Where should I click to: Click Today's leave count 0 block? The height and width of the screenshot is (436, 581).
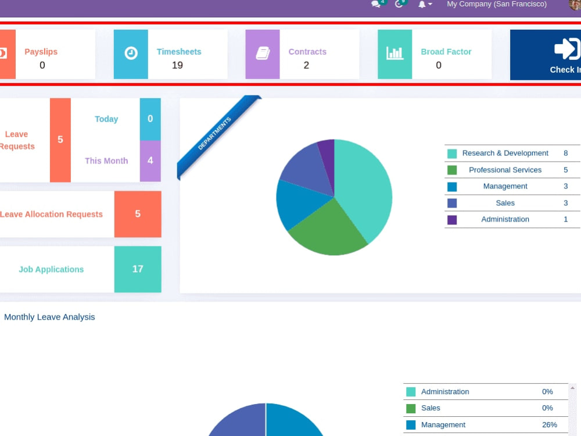click(x=150, y=119)
